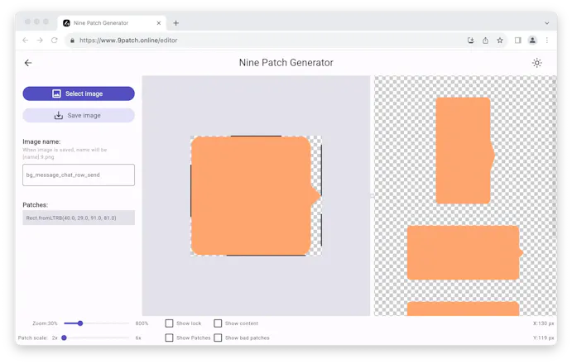Click the Save image button
Image resolution: width=572 pixels, height=364 pixels.
tap(79, 115)
